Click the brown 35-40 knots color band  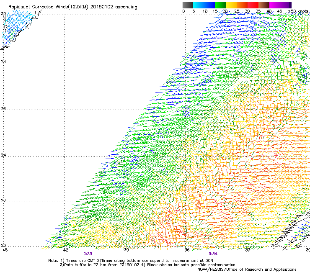click(x=264, y=5)
